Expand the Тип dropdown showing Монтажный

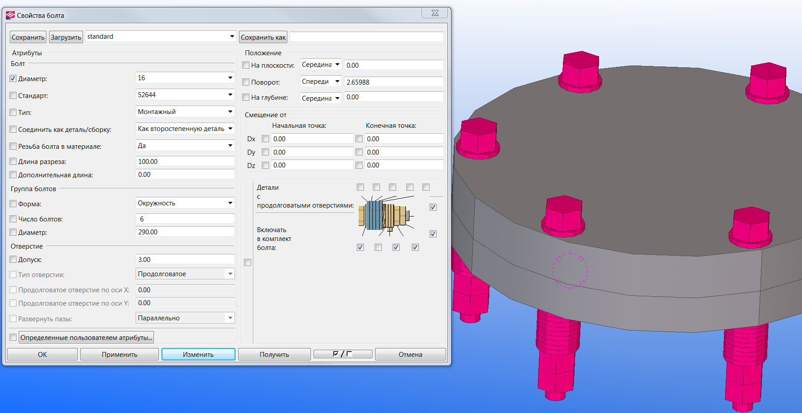point(230,112)
